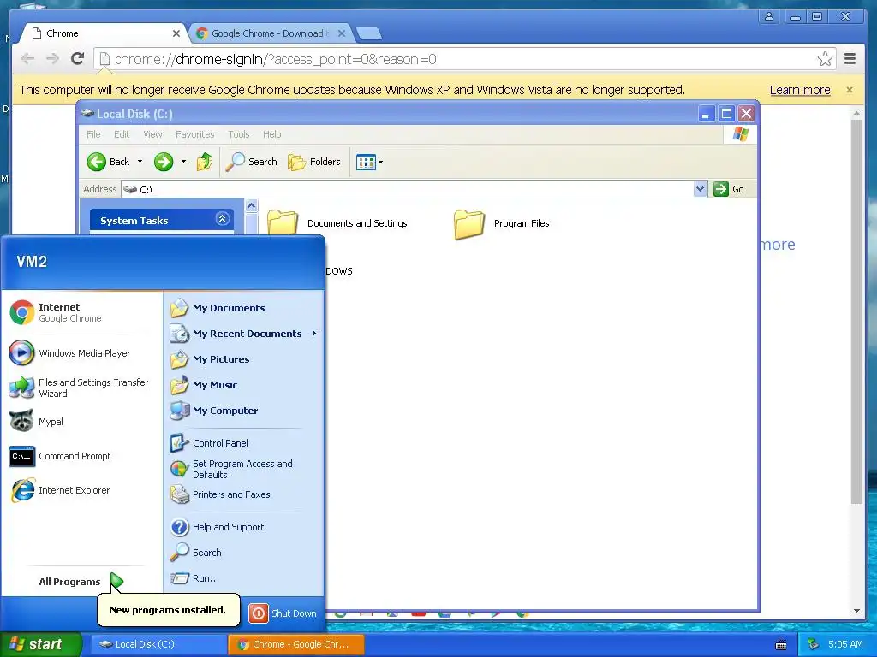The height and width of the screenshot is (657, 877).
Task: Follow the Learn more link
Action: [800, 90]
